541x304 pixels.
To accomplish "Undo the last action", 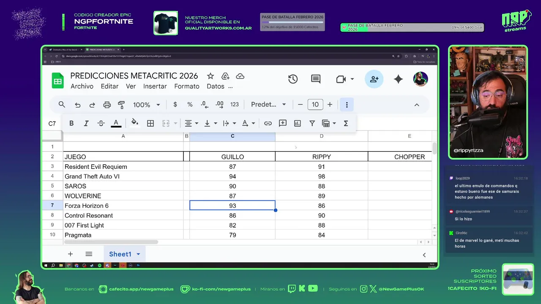I will (77, 105).
